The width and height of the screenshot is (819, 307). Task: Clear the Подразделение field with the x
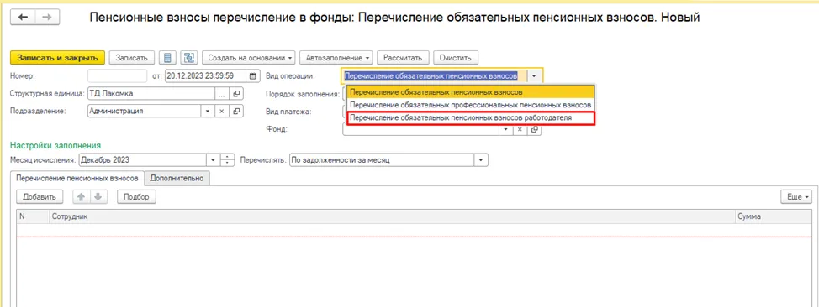(221, 112)
